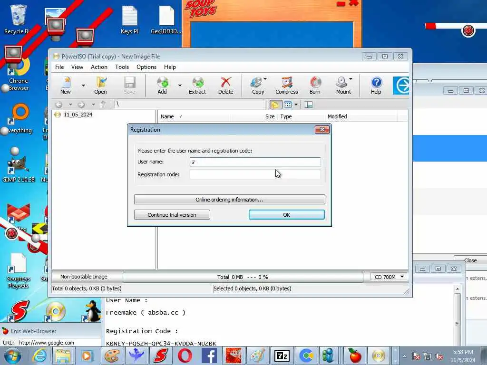Open the Tools menu
487x365 pixels.
pos(122,67)
